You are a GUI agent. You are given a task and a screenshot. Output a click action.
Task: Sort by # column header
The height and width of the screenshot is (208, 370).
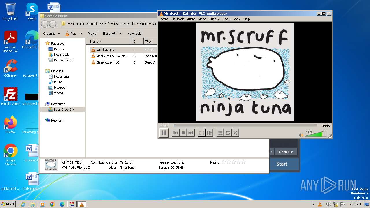coord(138,42)
